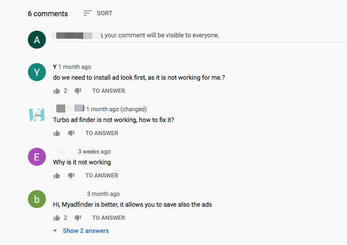Open purple E user avatar profile
The height and width of the screenshot is (245, 347).
(x=37, y=157)
